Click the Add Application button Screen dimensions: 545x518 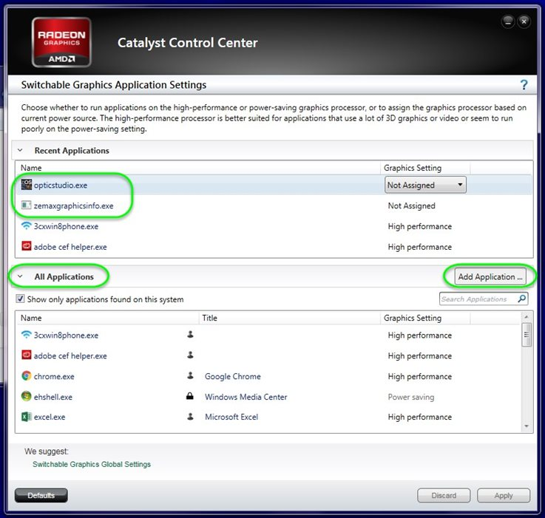click(490, 276)
